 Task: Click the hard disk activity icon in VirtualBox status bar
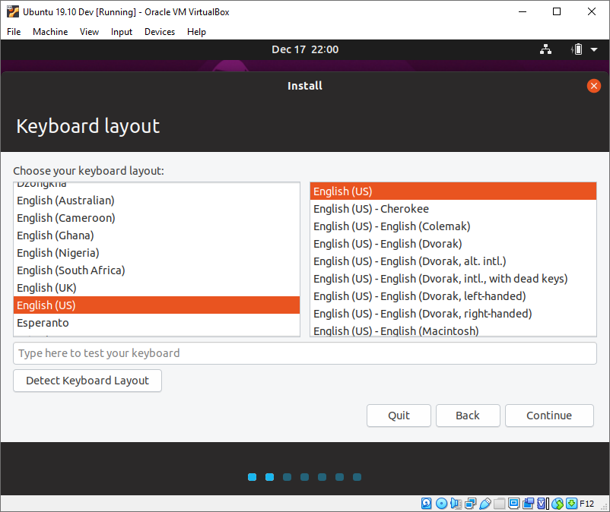(427, 504)
